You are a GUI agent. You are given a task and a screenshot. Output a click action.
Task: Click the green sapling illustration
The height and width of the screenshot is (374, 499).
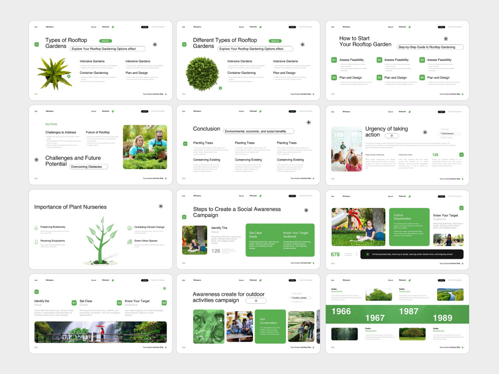102,241
